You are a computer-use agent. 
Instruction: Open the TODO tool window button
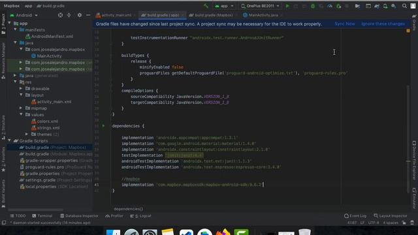[x=18, y=216]
